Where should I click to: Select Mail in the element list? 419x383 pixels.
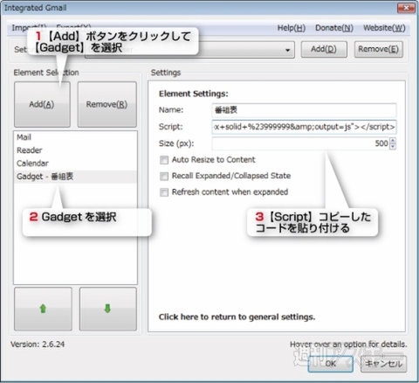(x=75, y=137)
